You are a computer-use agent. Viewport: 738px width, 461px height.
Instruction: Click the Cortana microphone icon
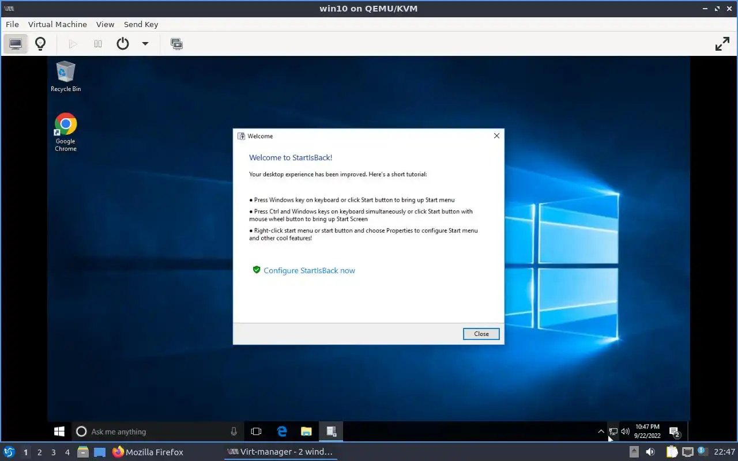pyautogui.click(x=234, y=431)
